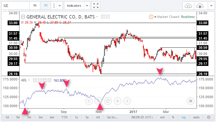
Task: Click the 31.57 left price label
Action: click(13, 33)
